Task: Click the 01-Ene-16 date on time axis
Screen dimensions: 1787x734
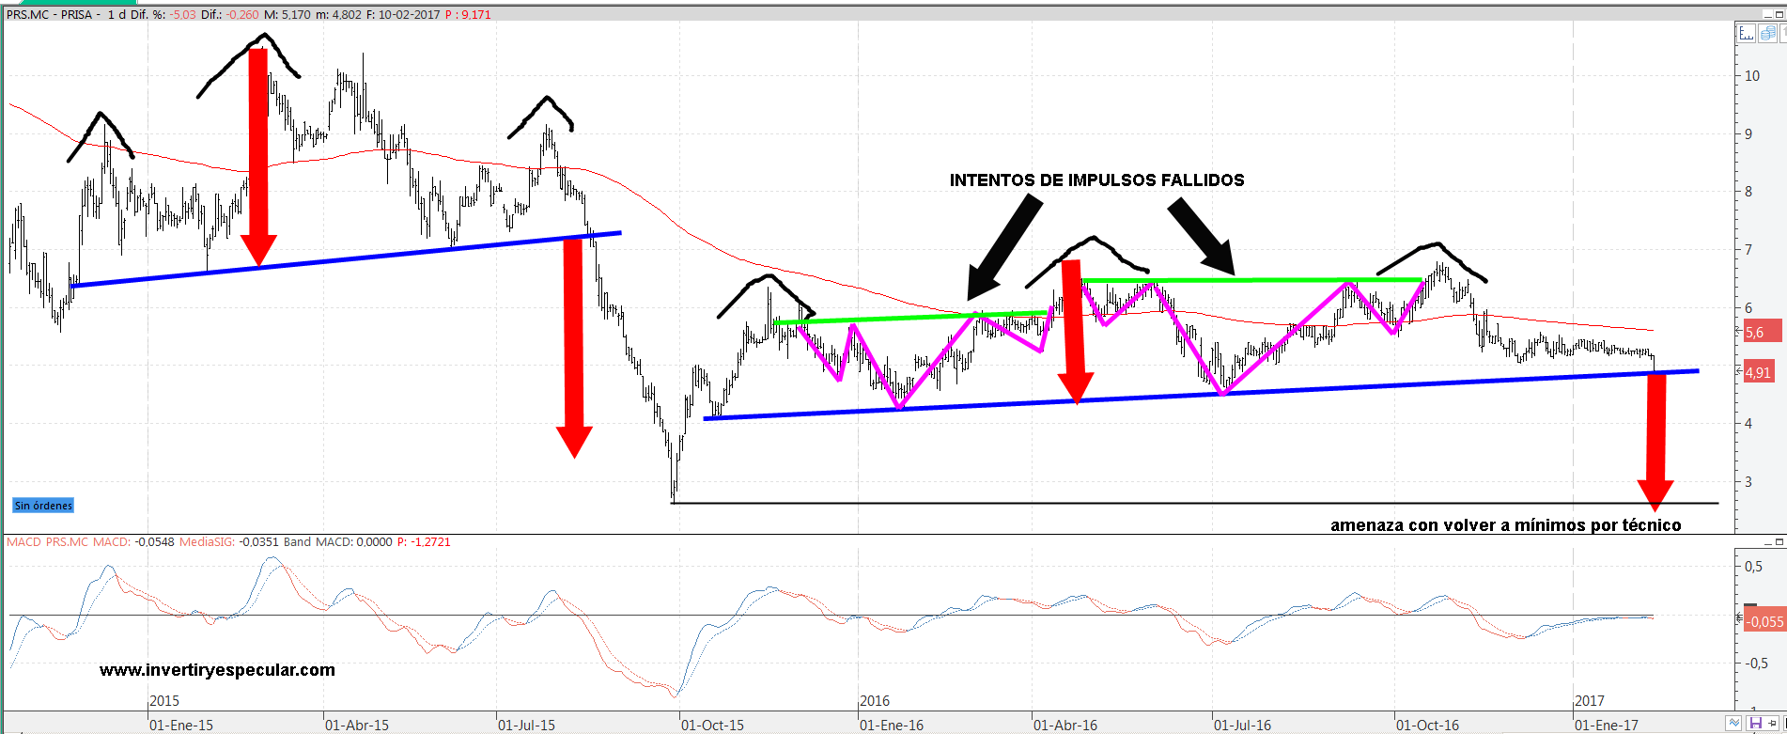Action: click(x=891, y=725)
